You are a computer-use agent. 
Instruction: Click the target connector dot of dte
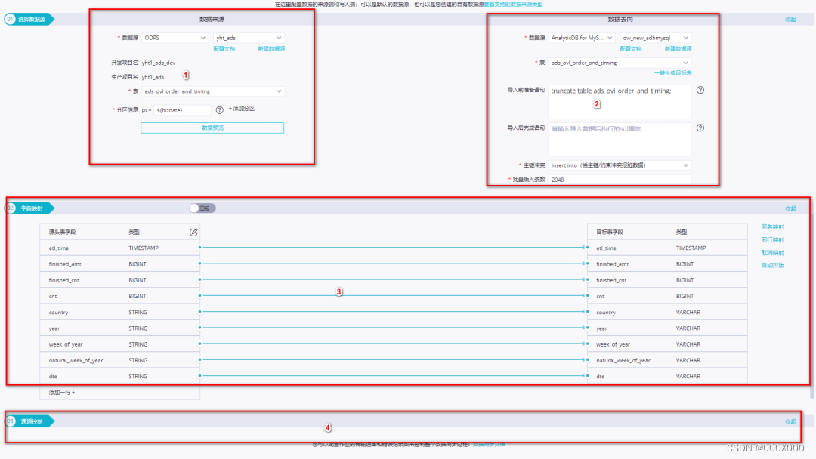588,376
